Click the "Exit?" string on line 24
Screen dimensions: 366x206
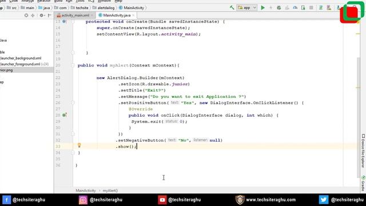[x=154, y=90]
